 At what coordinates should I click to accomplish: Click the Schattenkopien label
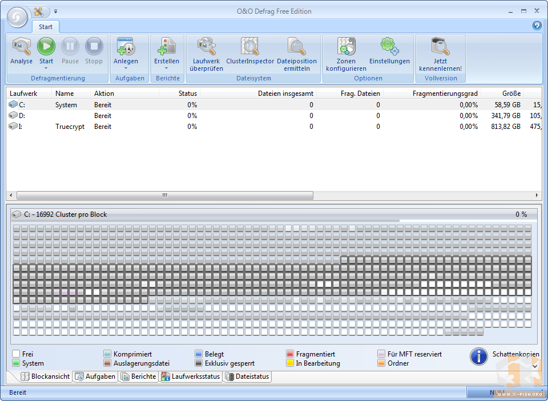515,354
